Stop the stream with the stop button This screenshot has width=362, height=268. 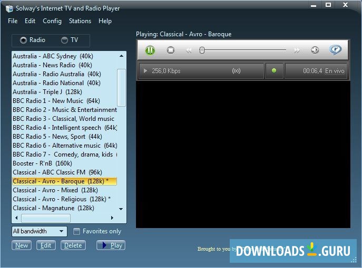pos(171,50)
